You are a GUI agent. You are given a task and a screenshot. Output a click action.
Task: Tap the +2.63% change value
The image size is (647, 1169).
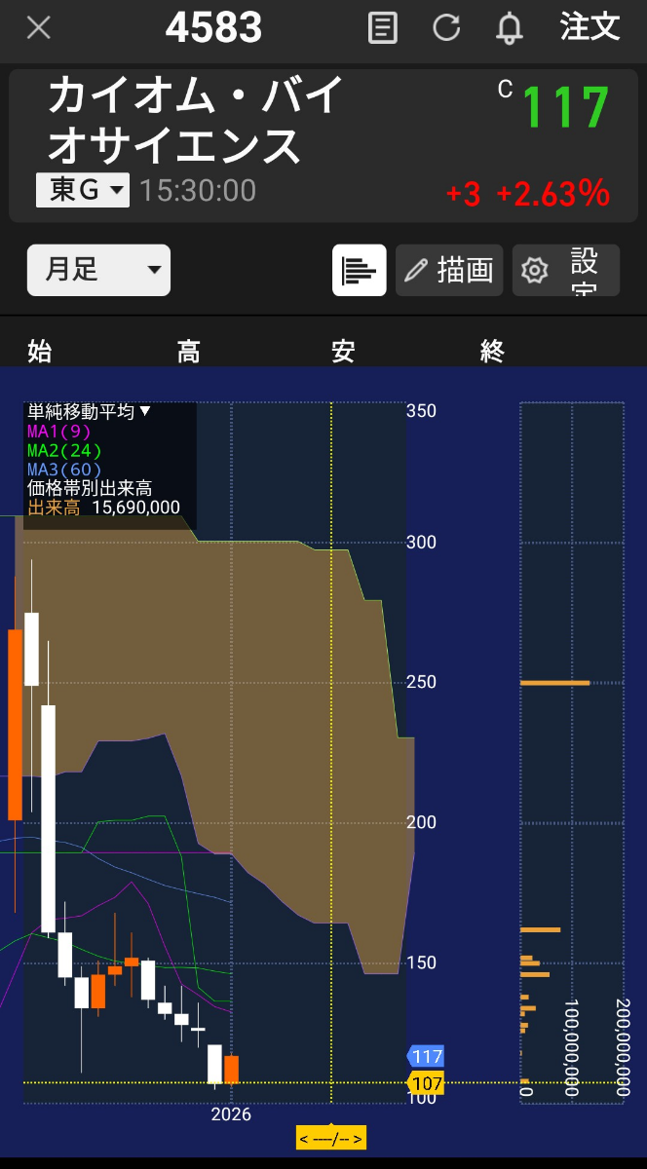[552, 194]
